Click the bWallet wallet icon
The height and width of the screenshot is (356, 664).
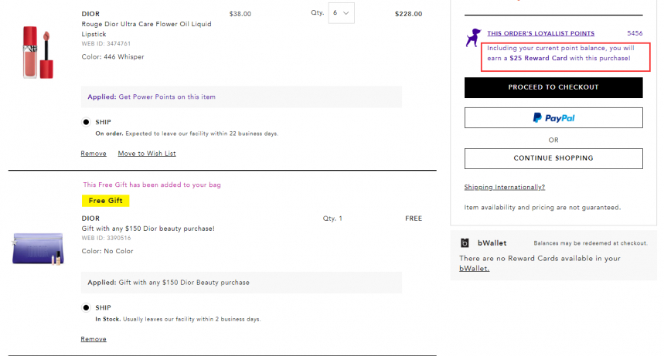(x=465, y=243)
